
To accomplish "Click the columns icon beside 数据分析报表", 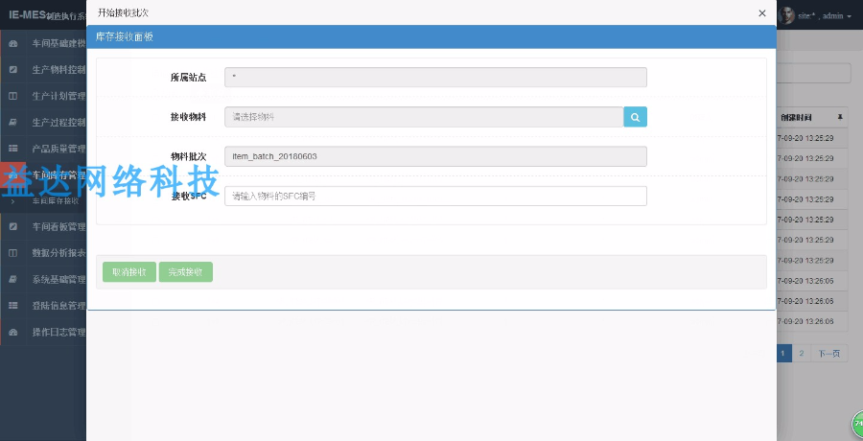I will coord(13,253).
